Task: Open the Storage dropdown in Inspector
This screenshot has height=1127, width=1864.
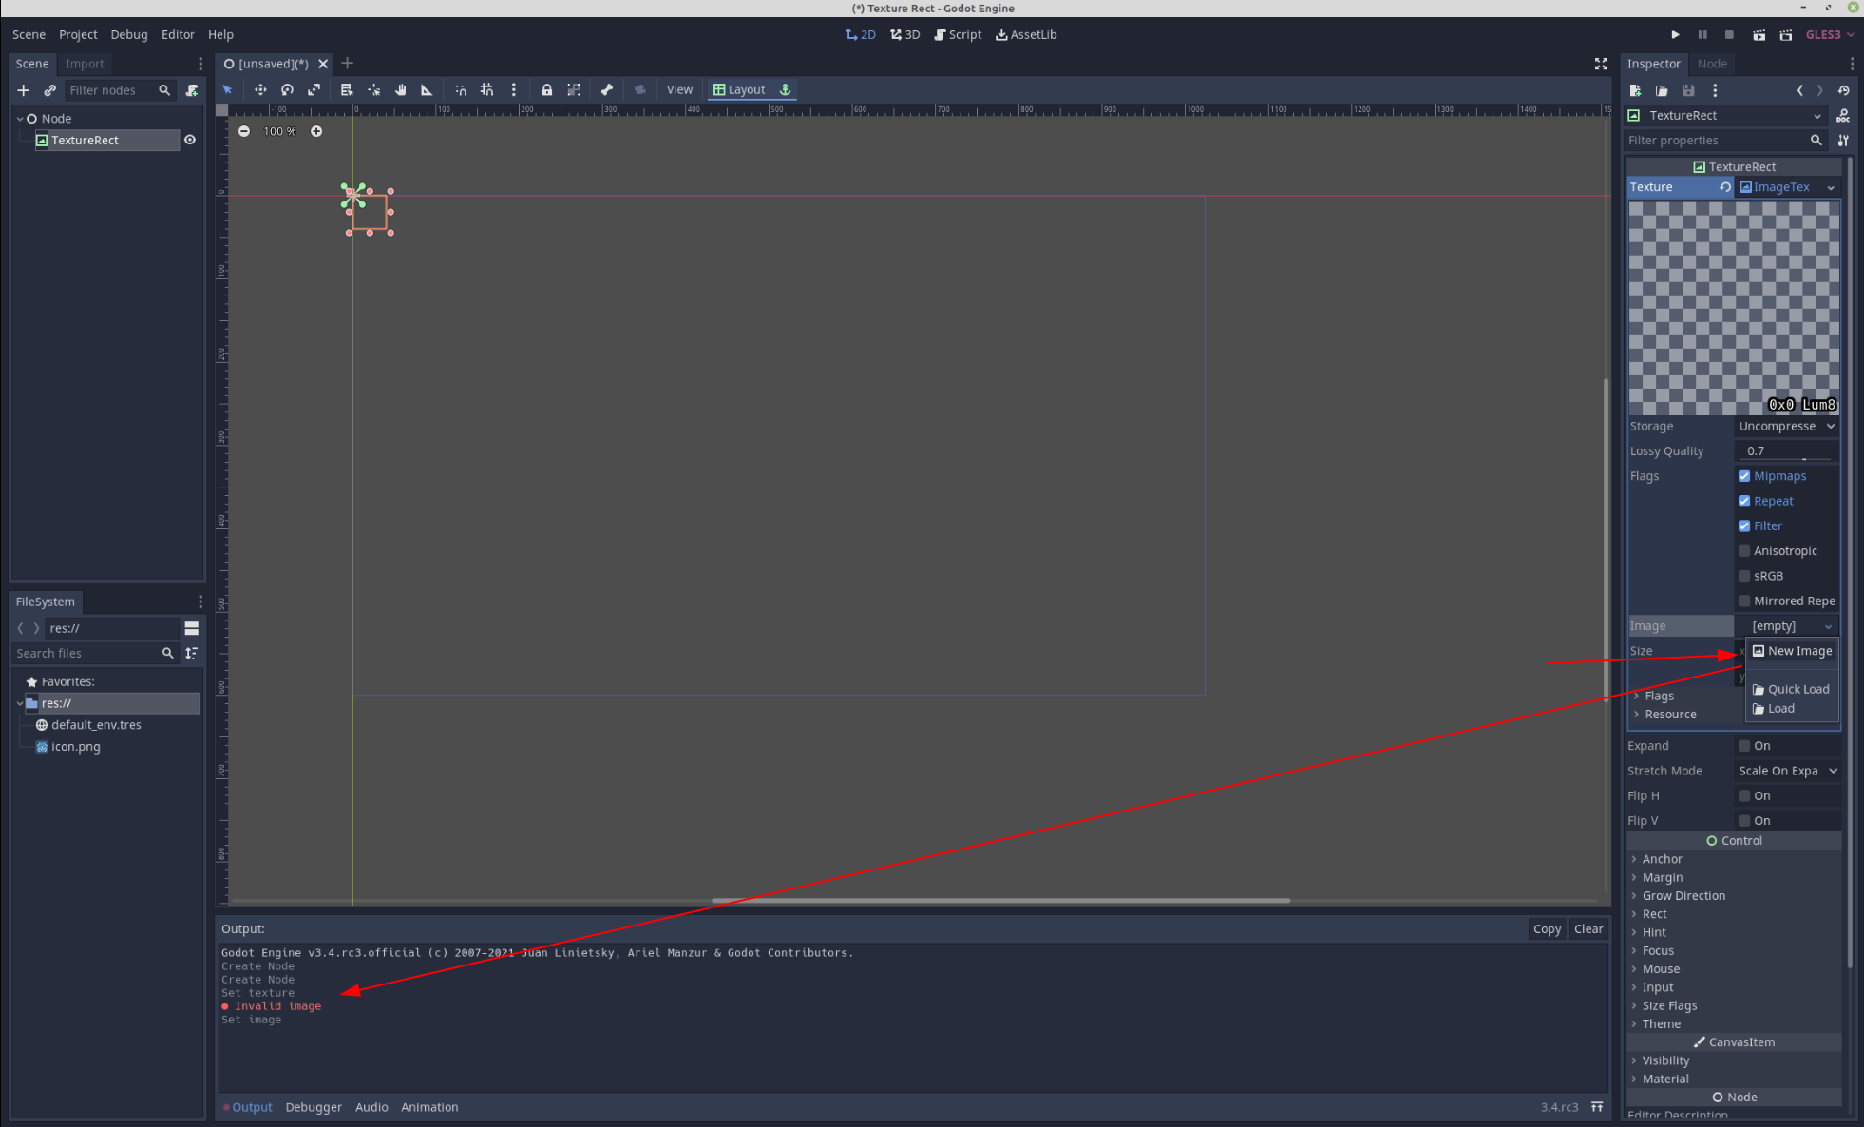Action: coord(1786,426)
